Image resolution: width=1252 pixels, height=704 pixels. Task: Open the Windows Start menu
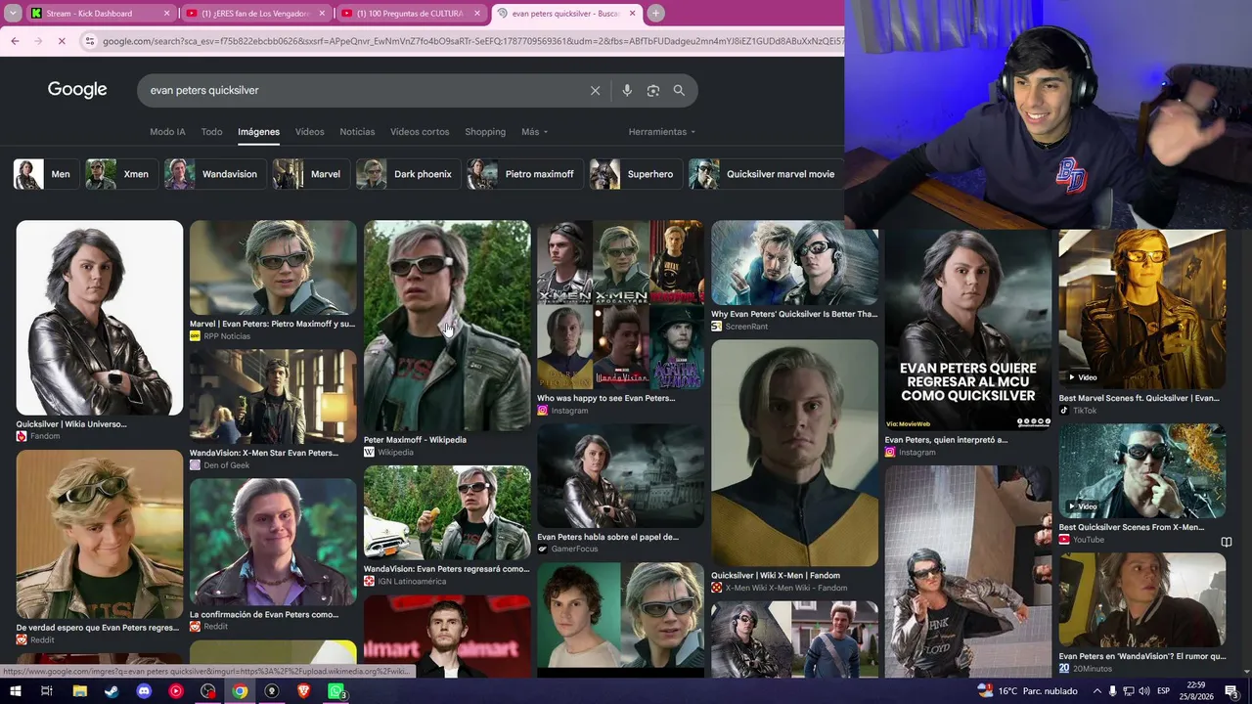tap(14, 691)
